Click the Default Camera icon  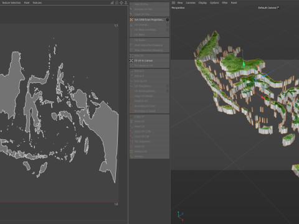tap(278, 7)
